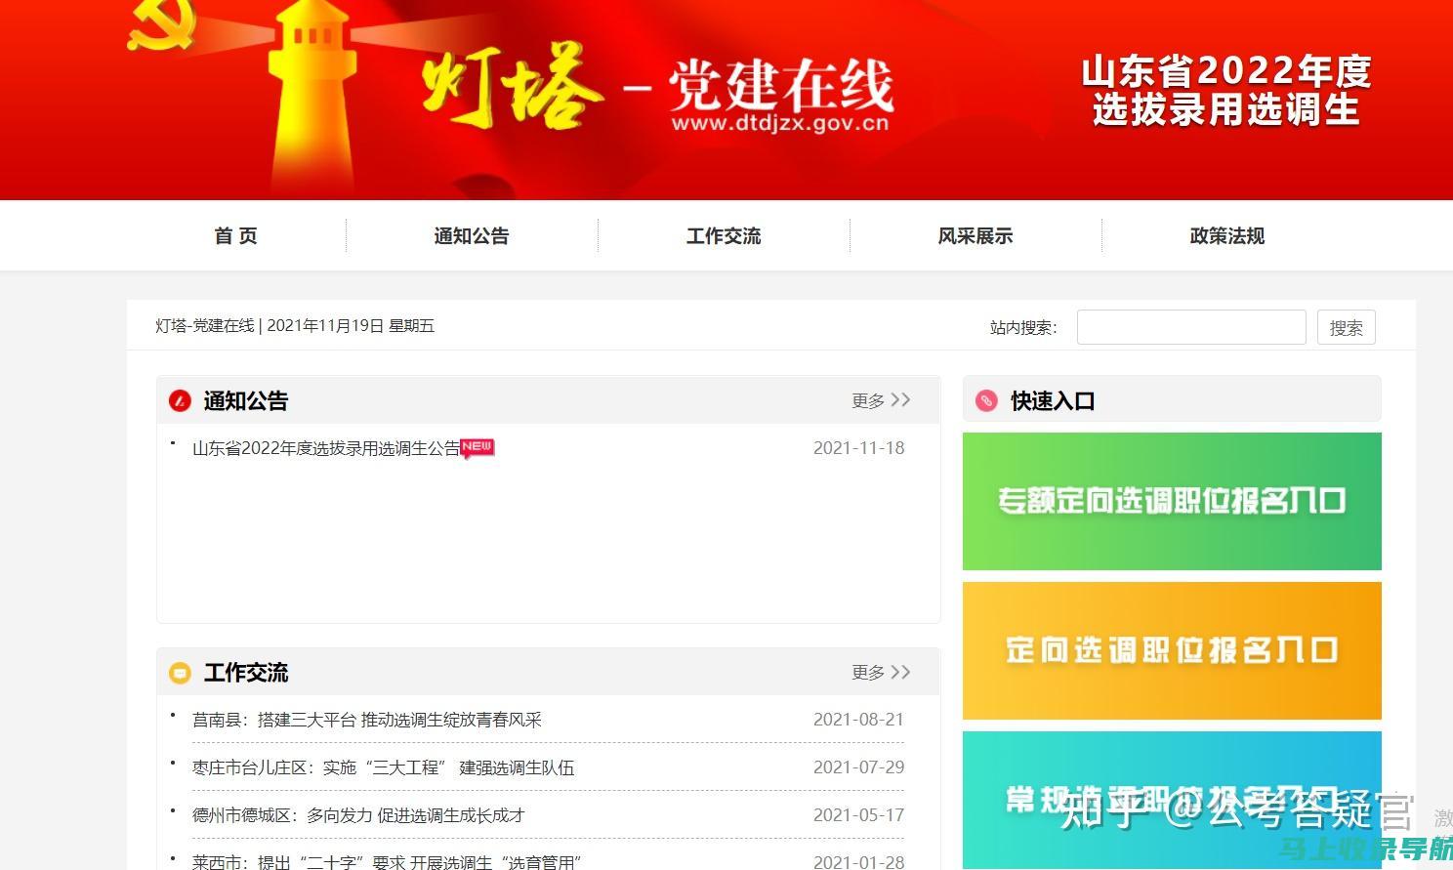
Task: Open the 首页 navigation tab
Action: pyautogui.click(x=235, y=236)
